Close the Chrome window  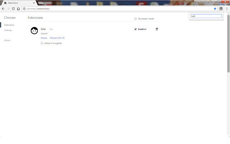click(225, 2)
